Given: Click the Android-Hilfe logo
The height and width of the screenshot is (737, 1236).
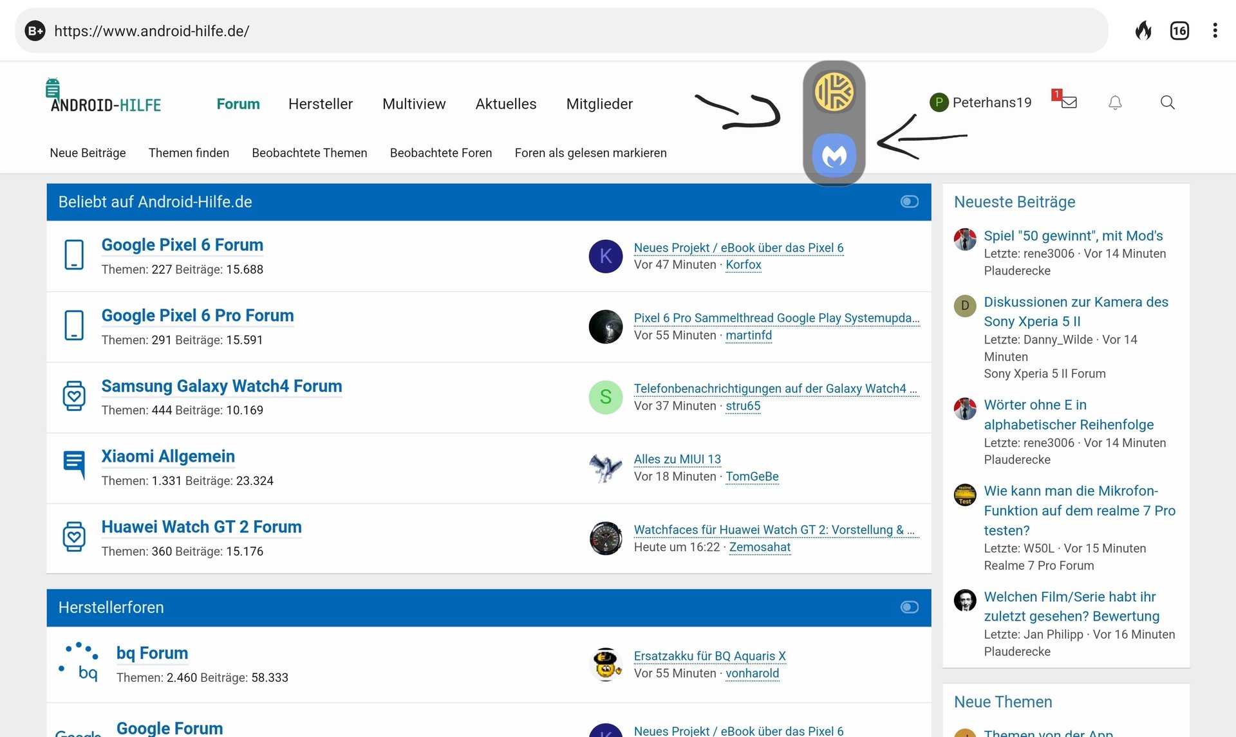Looking at the screenshot, I should click(x=105, y=96).
